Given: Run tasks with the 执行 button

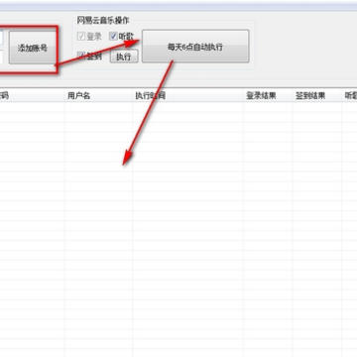Looking at the screenshot, I should tap(124, 57).
